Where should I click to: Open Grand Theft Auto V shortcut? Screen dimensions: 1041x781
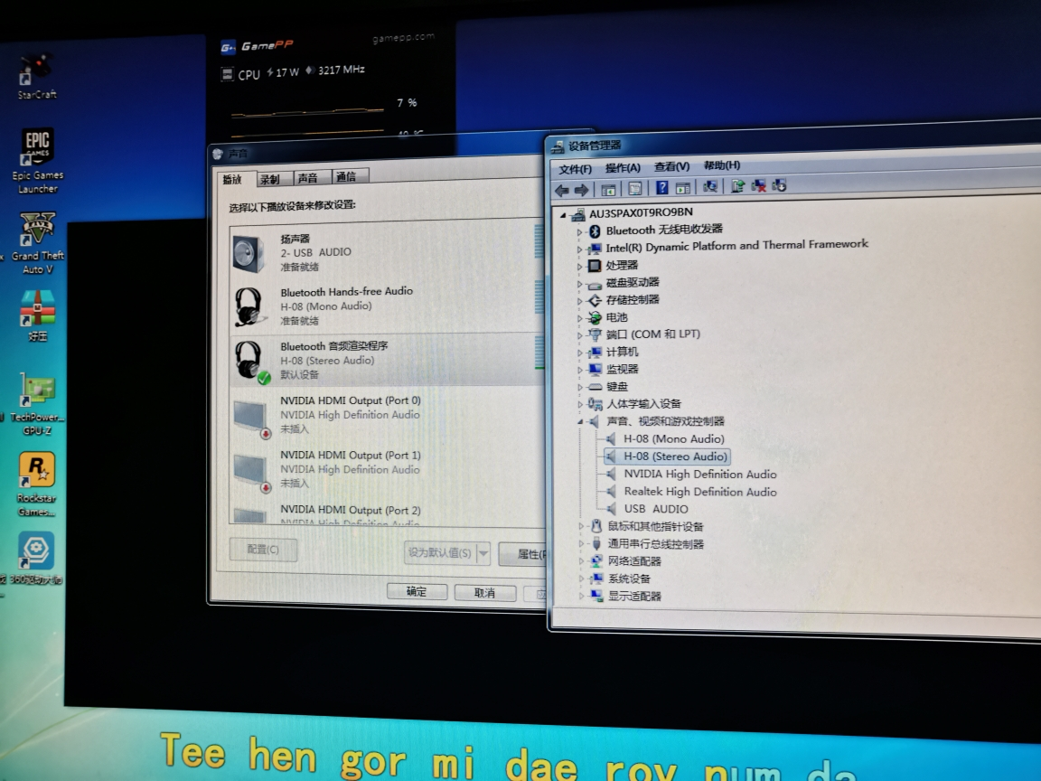37,243
